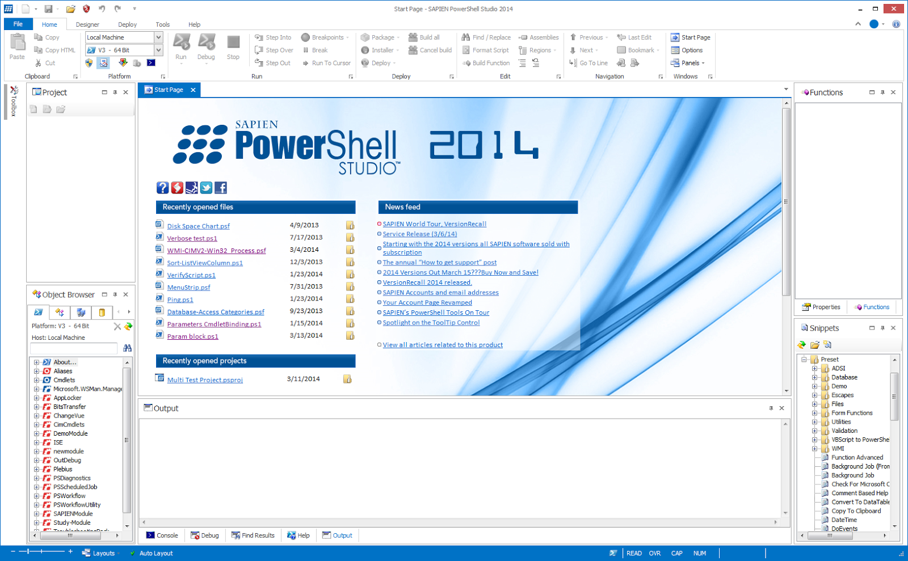Click the green refresh icon in Snippets toolbar
This screenshot has width=908, height=561.
(x=802, y=344)
